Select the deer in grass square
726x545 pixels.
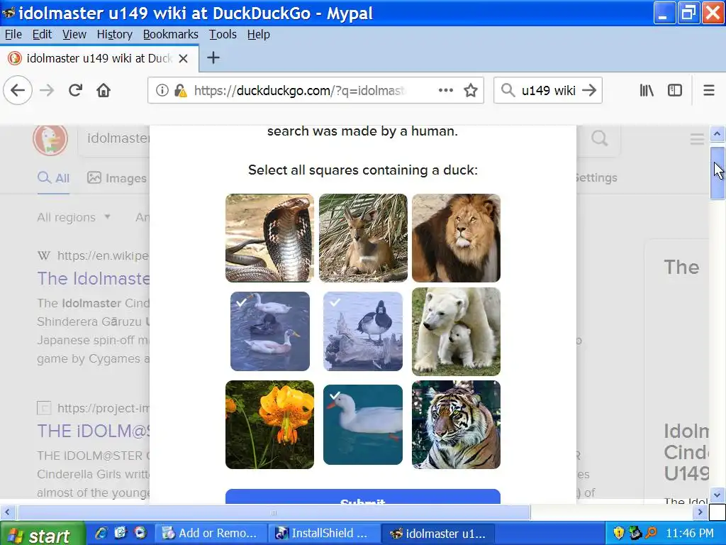pos(363,238)
